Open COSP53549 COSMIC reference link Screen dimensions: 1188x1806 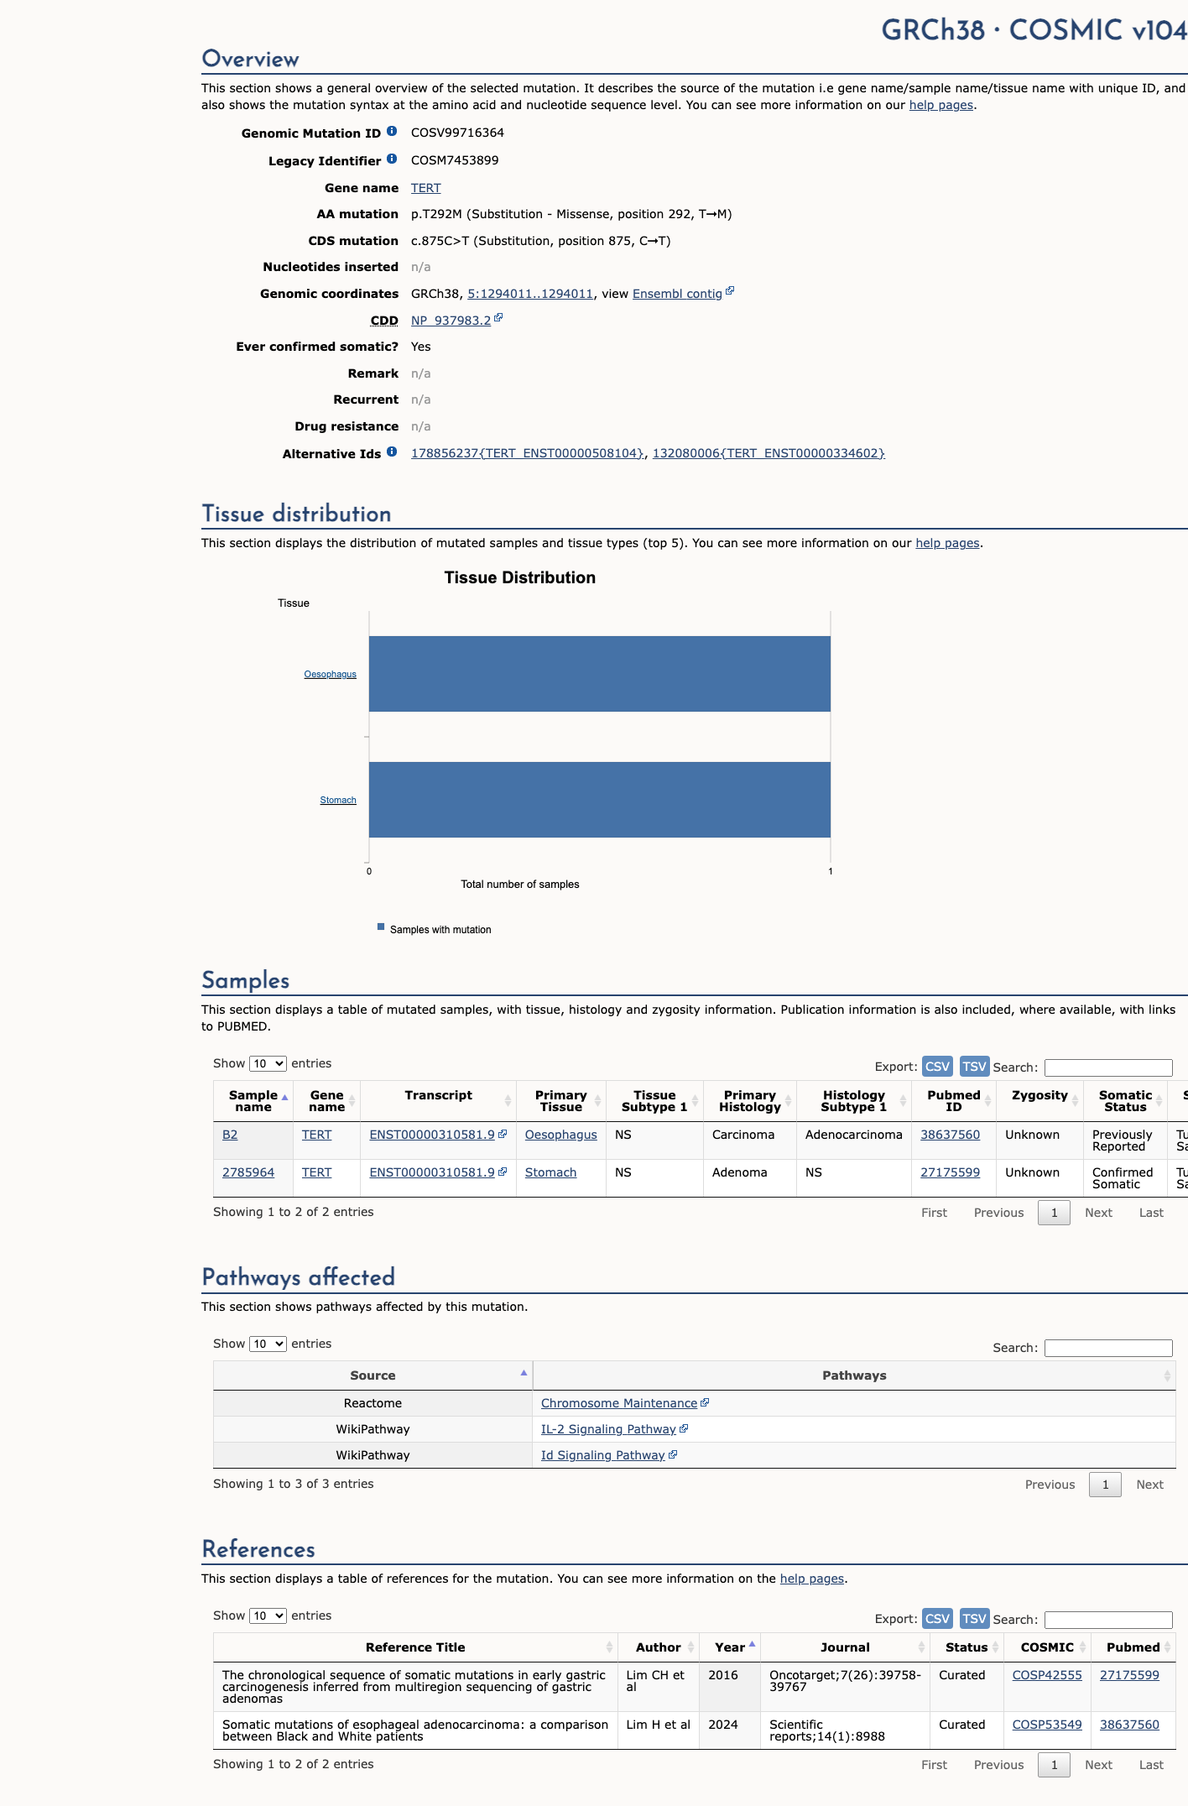[1047, 1725]
